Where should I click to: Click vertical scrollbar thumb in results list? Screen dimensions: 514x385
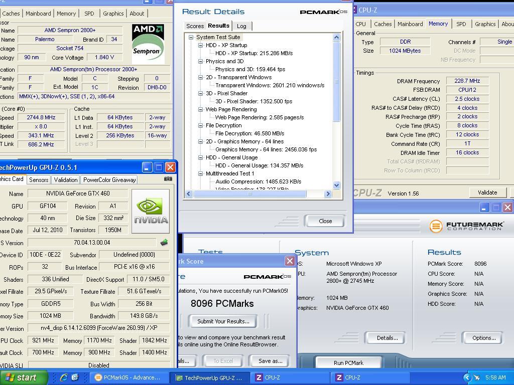(336, 82)
